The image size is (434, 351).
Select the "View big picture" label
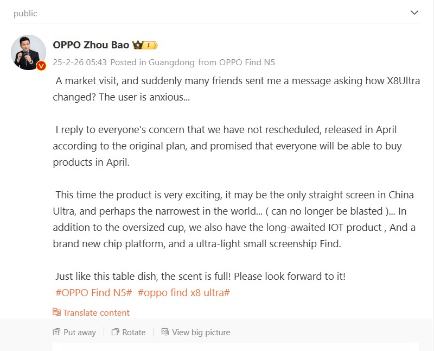click(x=201, y=333)
